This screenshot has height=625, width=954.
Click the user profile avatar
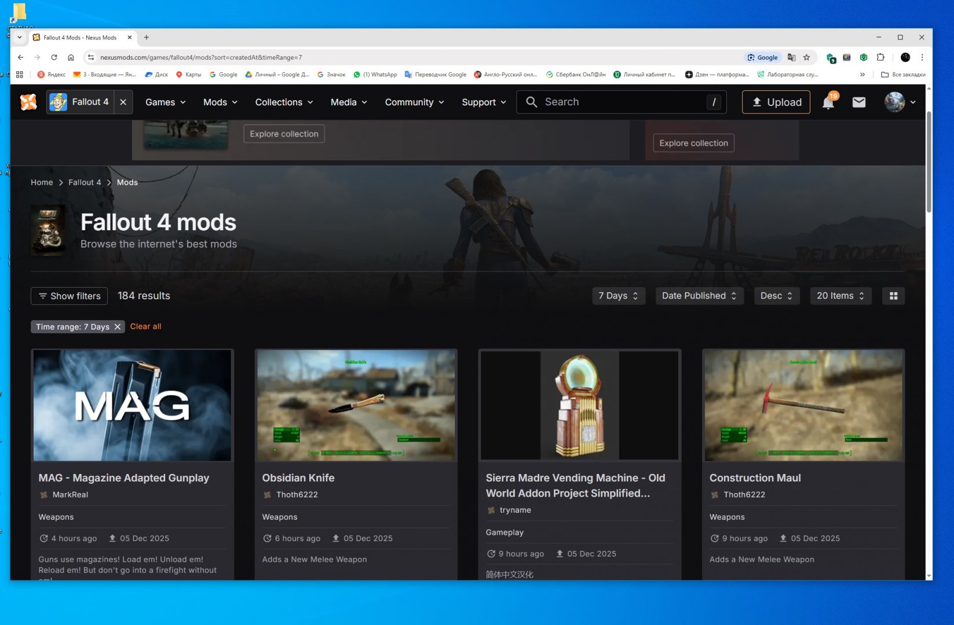coord(894,102)
